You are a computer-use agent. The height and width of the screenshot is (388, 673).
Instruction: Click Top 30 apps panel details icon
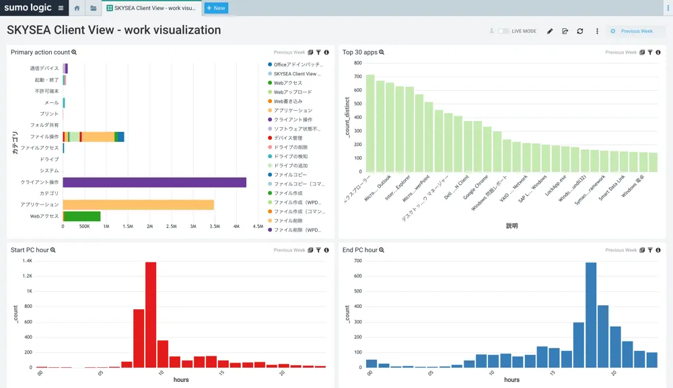642,52
